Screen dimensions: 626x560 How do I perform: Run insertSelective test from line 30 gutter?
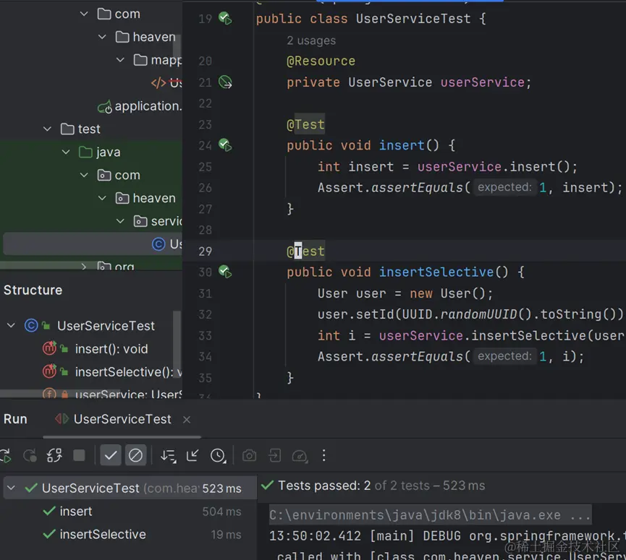225,272
